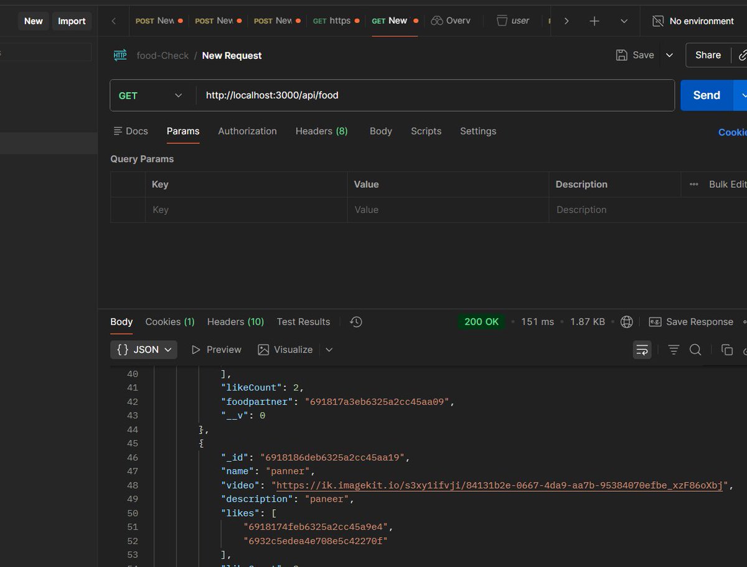Open the JSON format dropdown
The height and width of the screenshot is (567, 747).
pyautogui.click(x=144, y=350)
